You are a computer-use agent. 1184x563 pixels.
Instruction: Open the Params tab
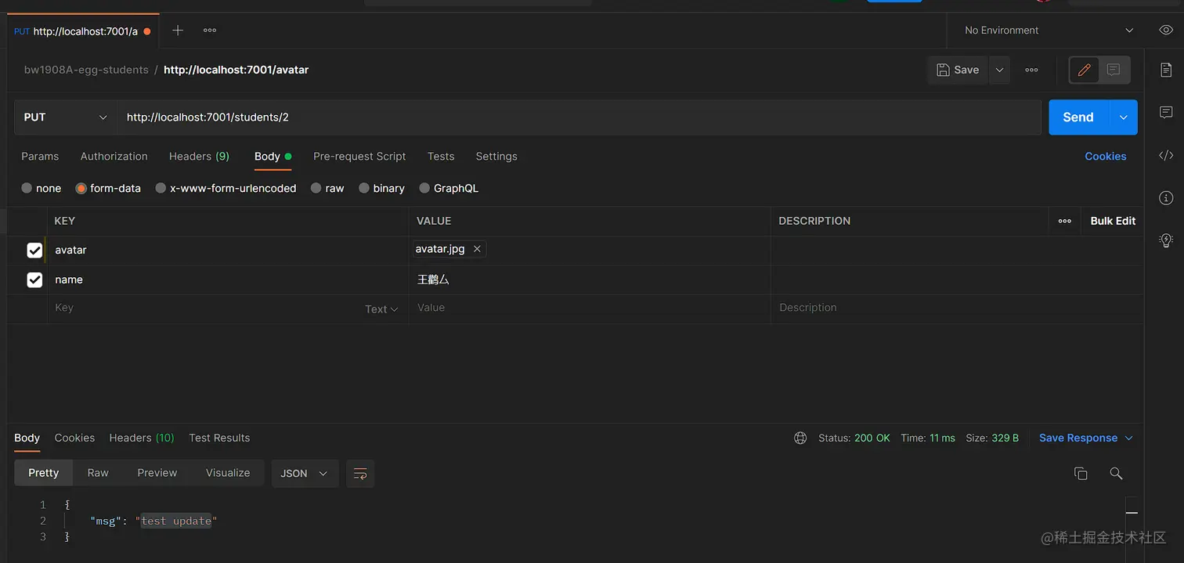point(40,157)
